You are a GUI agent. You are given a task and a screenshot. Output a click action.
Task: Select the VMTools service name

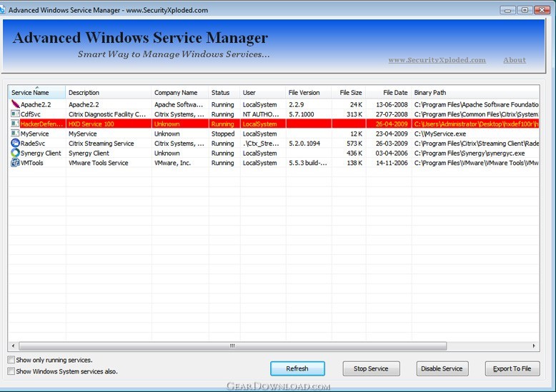[x=32, y=163]
